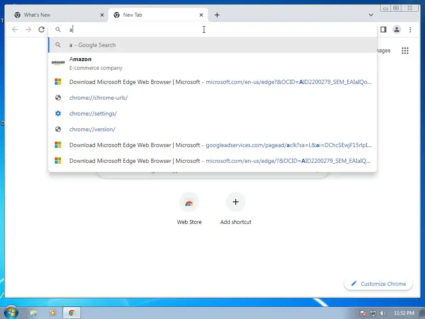Click the Amazon logo in suggestions

[58, 62]
